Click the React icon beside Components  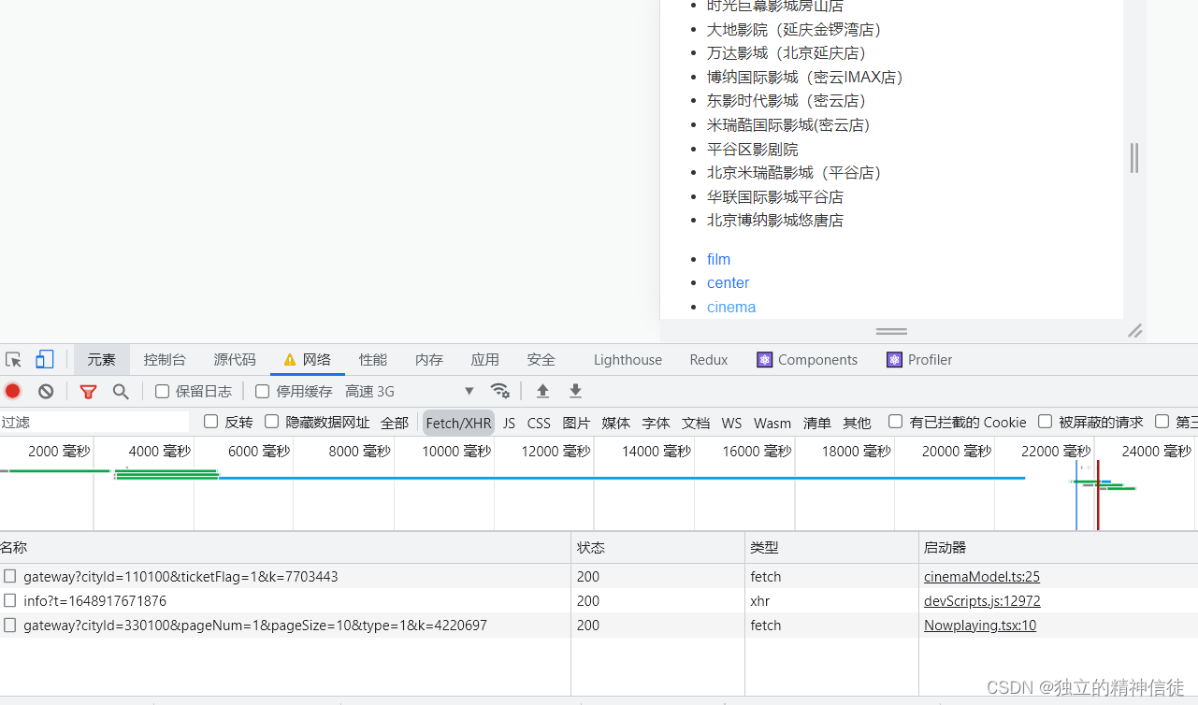point(765,360)
